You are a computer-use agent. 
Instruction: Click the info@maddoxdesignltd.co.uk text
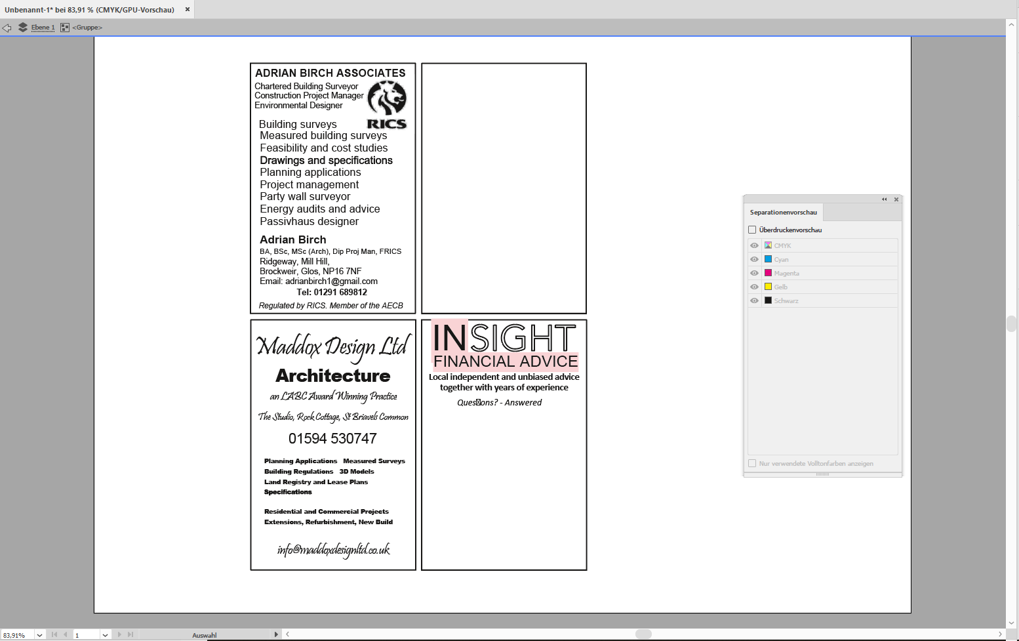pyautogui.click(x=334, y=550)
